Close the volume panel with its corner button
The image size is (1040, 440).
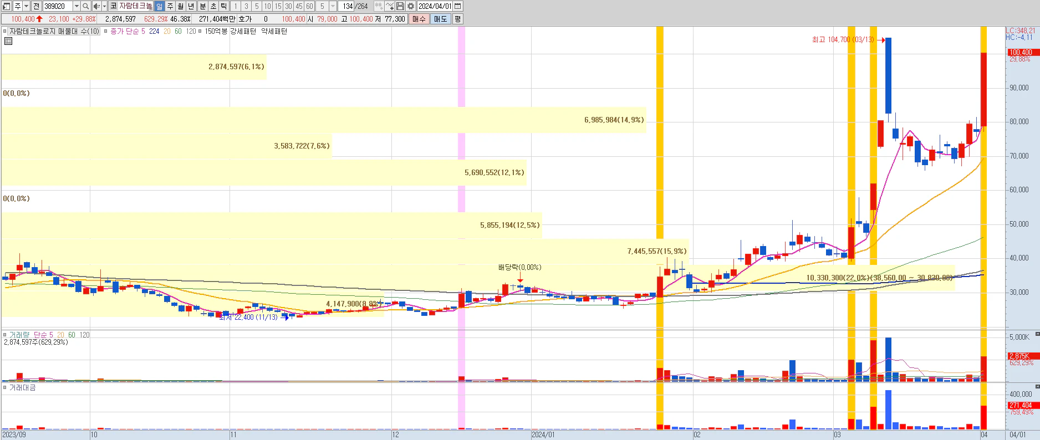1037,334
